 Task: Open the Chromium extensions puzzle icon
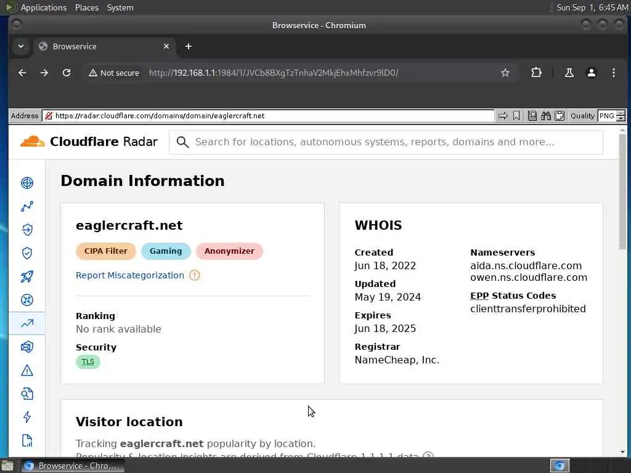536,73
